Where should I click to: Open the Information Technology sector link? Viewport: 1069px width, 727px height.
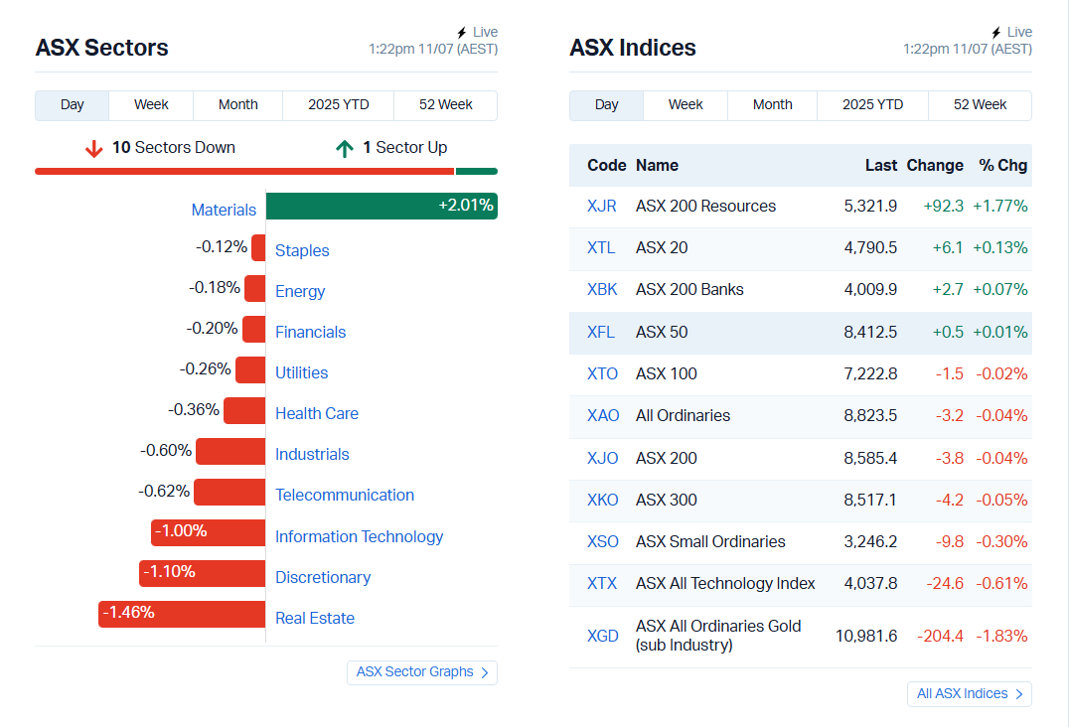(360, 537)
